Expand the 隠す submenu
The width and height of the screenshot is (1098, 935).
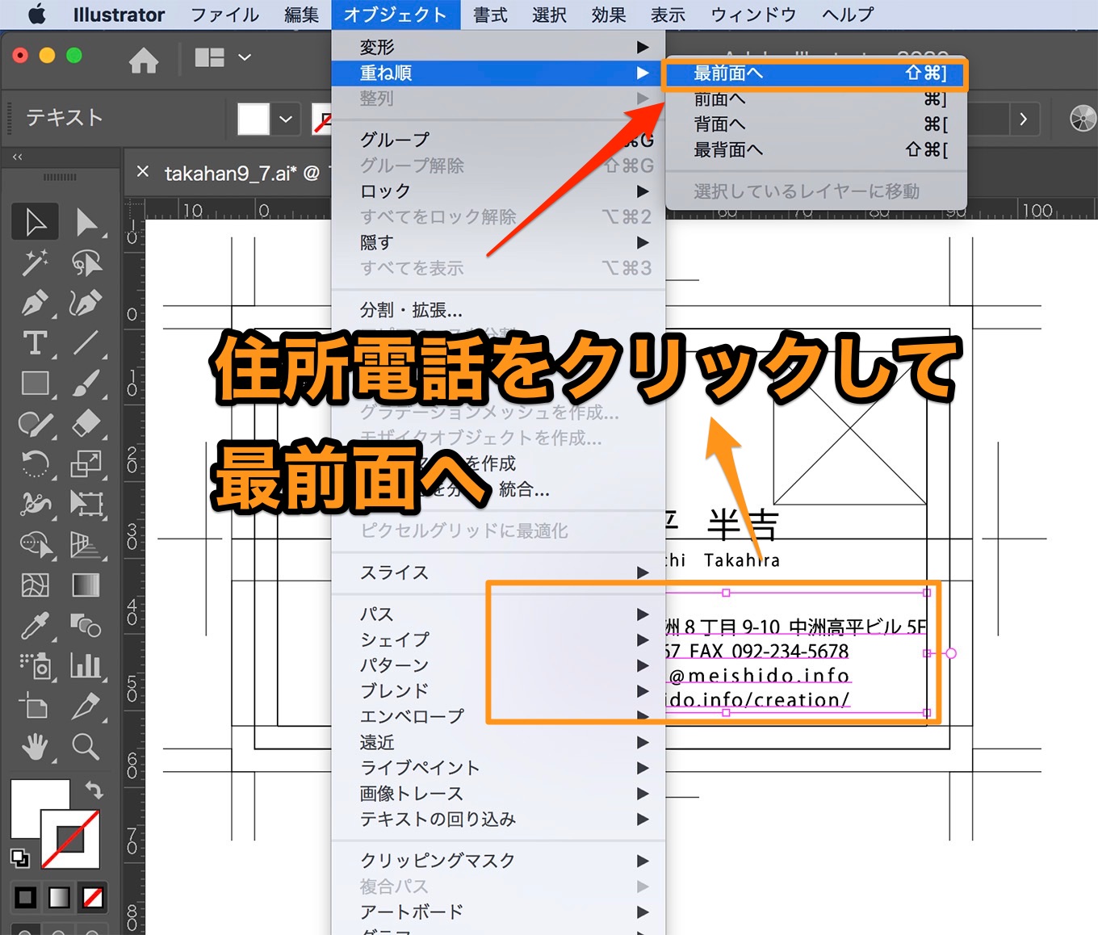pos(498,242)
